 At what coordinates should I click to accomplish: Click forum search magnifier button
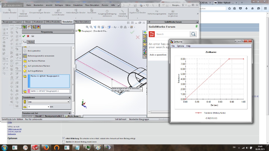[x=193, y=34]
